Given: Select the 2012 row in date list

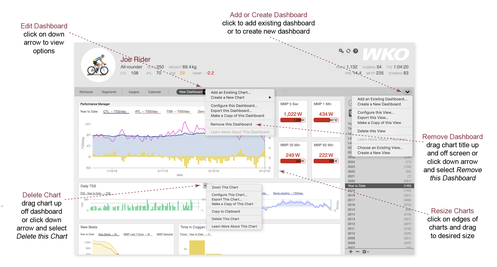Looking at the screenshot, I should (x=379, y=224).
